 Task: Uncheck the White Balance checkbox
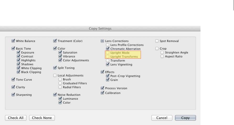point(13,41)
